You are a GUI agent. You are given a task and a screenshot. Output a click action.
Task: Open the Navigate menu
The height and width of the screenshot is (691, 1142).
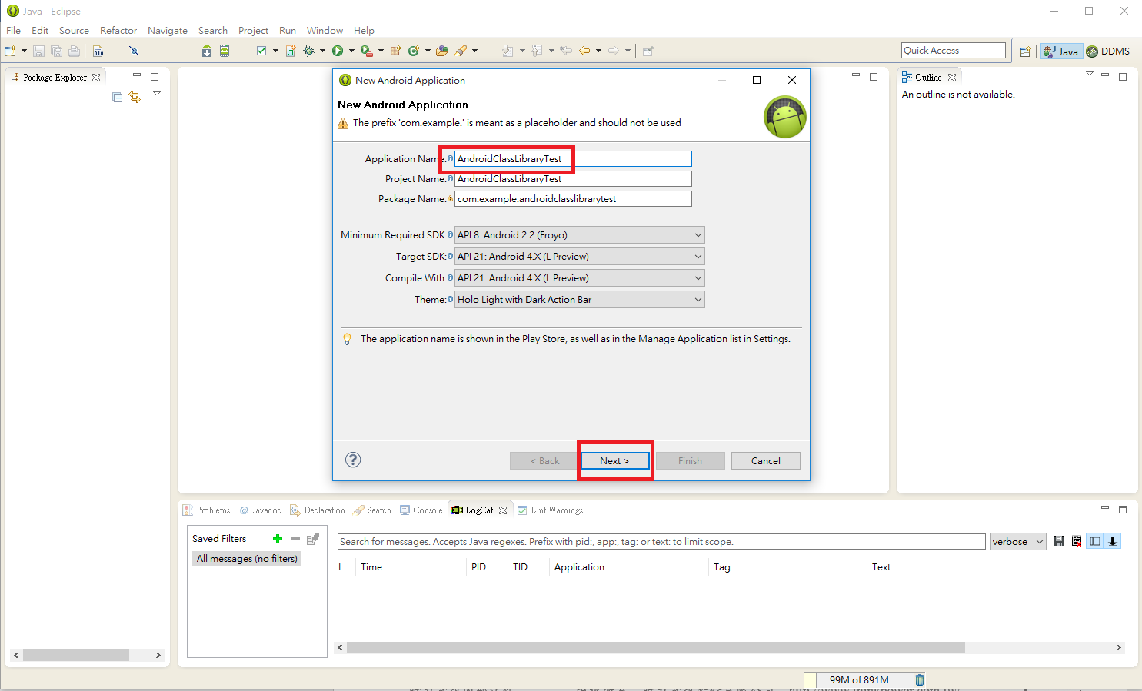tap(168, 31)
